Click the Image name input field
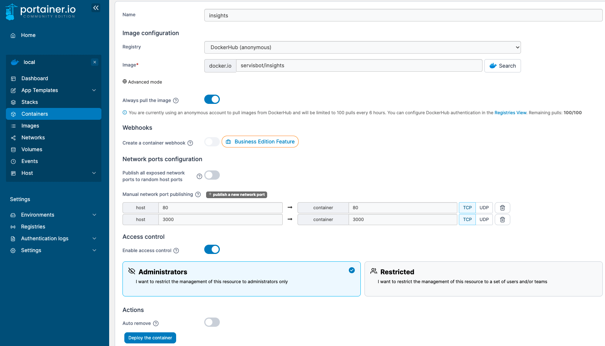Image resolution: width=605 pixels, height=346 pixels. pos(359,65)
